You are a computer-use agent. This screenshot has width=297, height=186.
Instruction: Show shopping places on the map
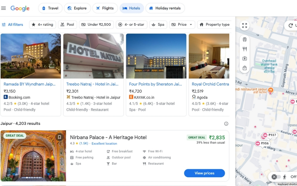[x=244, y=68]
